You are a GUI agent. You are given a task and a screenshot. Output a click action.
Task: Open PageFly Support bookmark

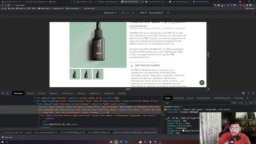[x=44, y=8]
